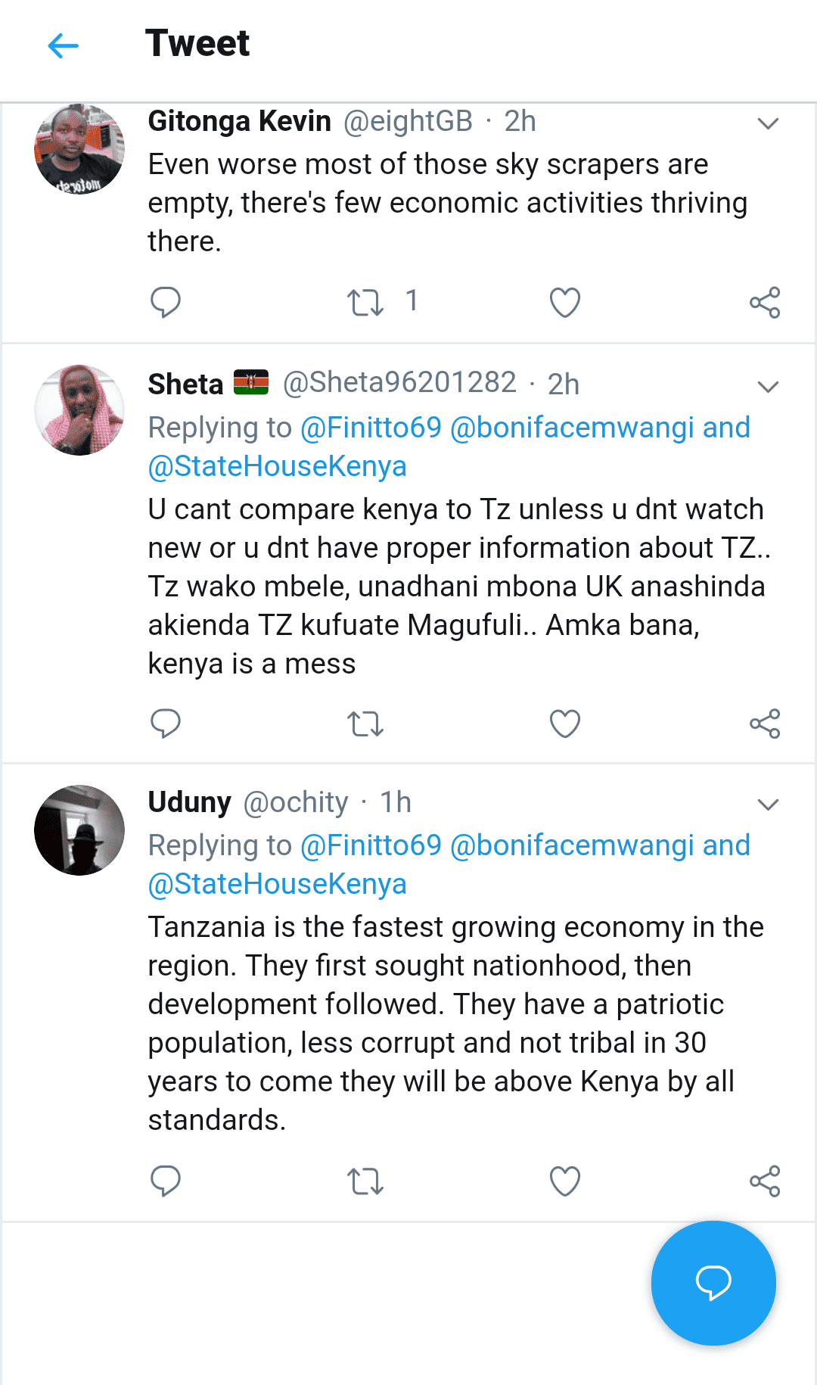Open options chevron on Gitonga Kevin's tweet
The image size is (817, 1385).
pos(768,123)
